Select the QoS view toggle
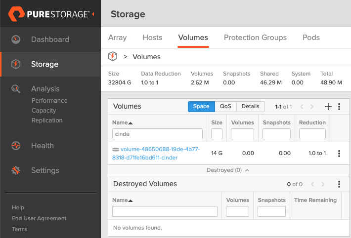This screenshot has width=351, height=238. (225, 107)
